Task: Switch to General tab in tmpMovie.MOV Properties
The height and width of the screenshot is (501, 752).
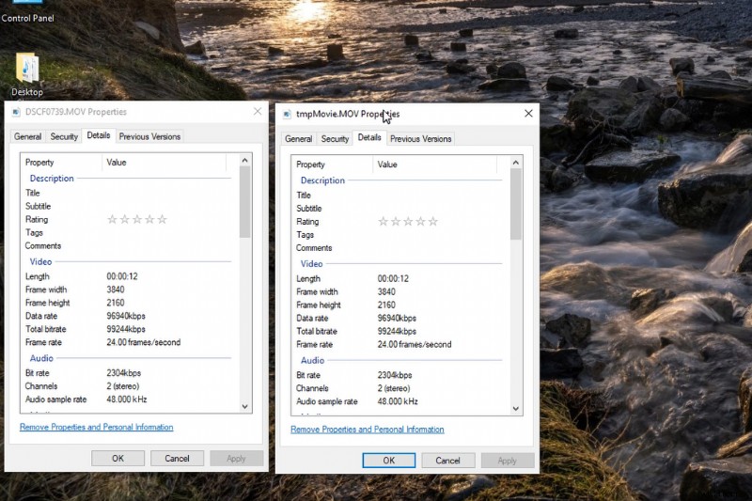Action: pyautogui.click(x=298, y=139)
